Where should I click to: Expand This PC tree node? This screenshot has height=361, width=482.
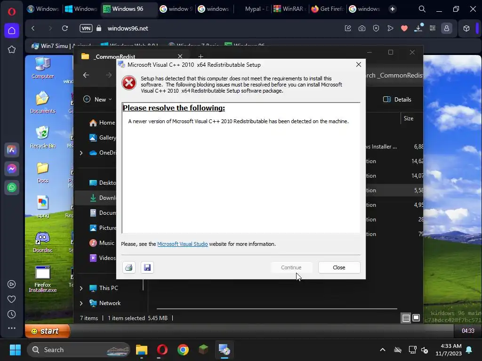pyautogui.click(x=81, y=288)
